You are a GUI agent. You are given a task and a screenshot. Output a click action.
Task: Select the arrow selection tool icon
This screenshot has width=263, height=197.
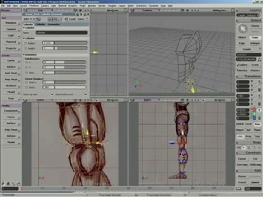[x=242, y=29]
